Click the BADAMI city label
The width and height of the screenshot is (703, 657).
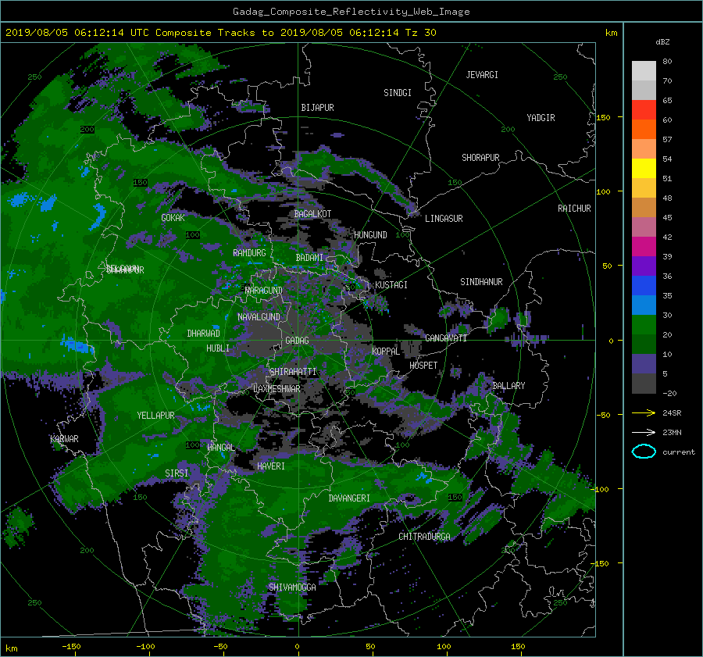(x=309, y=258)
